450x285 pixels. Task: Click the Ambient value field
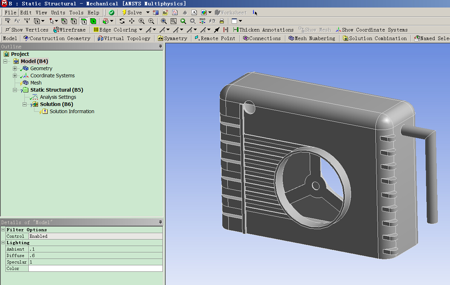point(95,249)
